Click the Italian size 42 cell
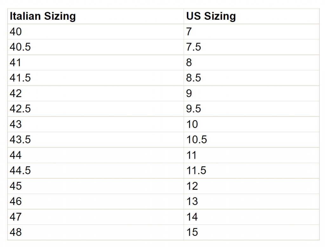Screen dimensions: 325x247 [x=96, y=93]
